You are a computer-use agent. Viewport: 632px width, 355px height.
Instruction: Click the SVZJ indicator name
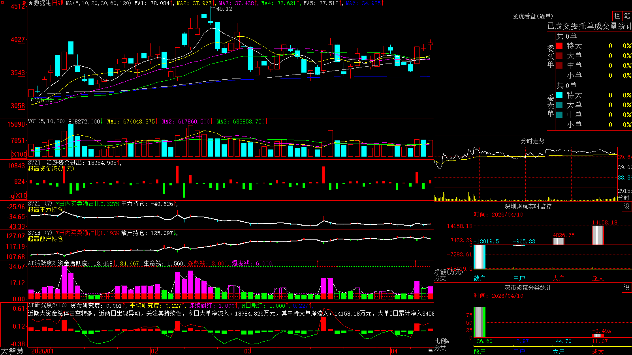34,163
